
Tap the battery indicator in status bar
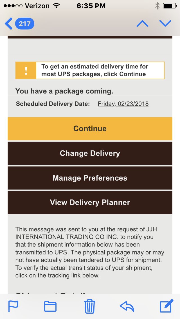coord(170,6)
